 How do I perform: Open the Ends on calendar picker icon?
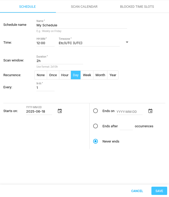point(150,111)
